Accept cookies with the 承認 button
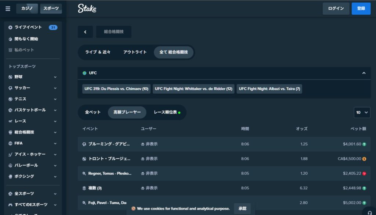Screen dimensions: 376x215 (242, 208)
